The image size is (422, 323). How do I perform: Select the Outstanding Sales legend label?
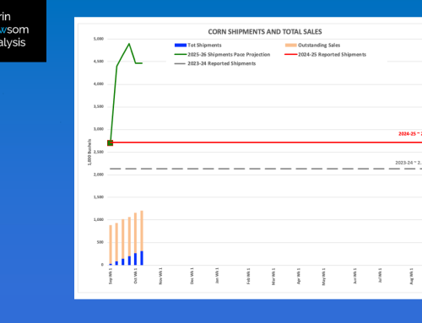pos(319,46)
